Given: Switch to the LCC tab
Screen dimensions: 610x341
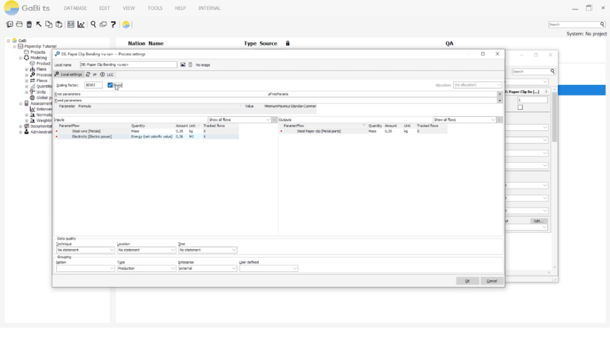Looking at the screenshot, I should pyautogui.click(x=107, y=75).
